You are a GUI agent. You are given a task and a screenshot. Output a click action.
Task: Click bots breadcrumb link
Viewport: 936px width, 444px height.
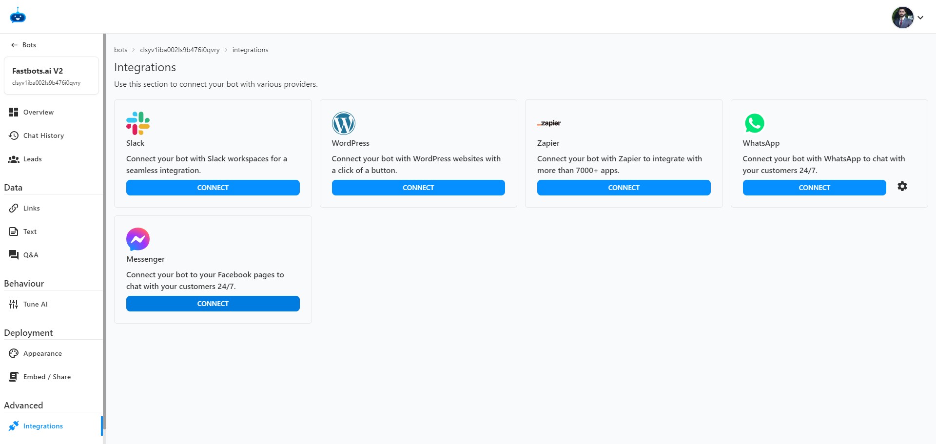pyautogui.click(x=120, y=50)
